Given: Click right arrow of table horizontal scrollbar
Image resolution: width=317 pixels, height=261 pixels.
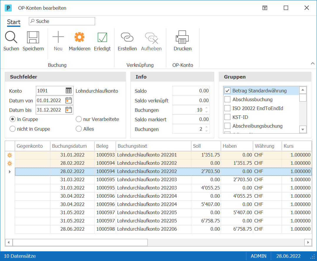Looking at the screenshot, I should 308,242.
